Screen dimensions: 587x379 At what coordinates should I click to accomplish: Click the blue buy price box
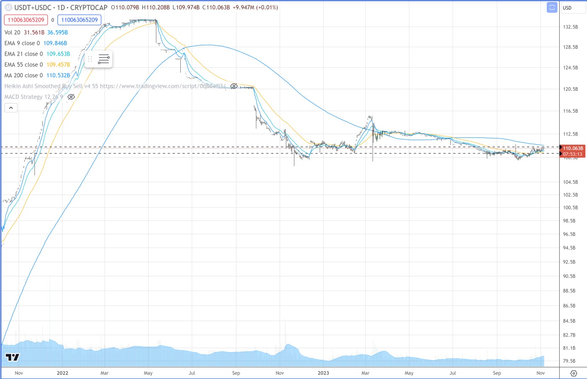pos(80,20)
